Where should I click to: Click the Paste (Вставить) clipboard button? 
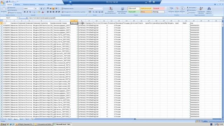tap(4, 10)
